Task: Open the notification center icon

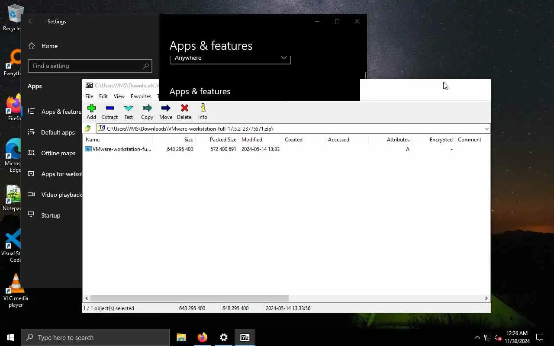Action: pyautogui.click(x=540, y=337)
